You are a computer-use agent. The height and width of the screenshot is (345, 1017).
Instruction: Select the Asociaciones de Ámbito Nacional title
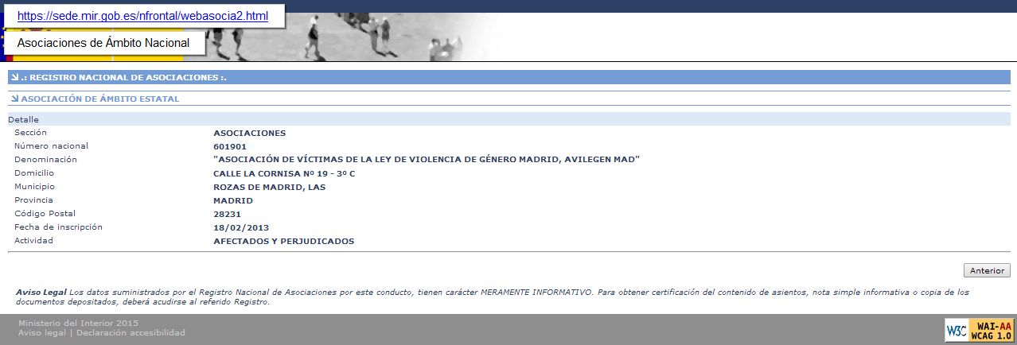103,43
